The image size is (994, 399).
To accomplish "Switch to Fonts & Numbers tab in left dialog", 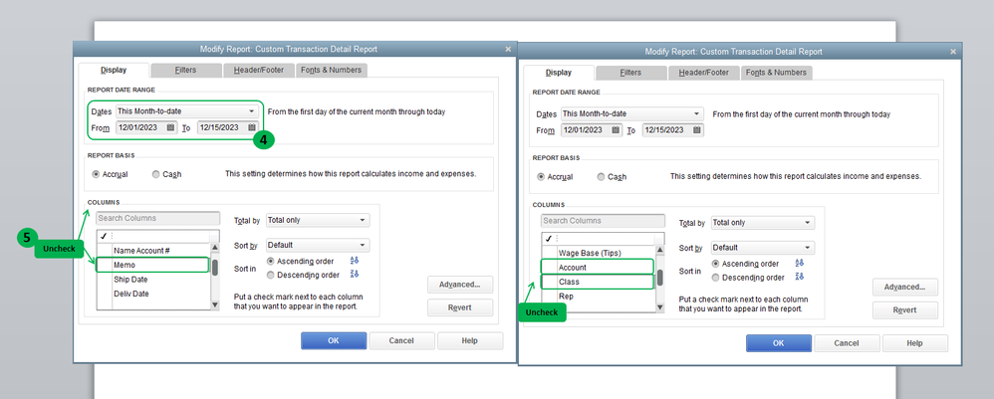I will tap(332, 71).
